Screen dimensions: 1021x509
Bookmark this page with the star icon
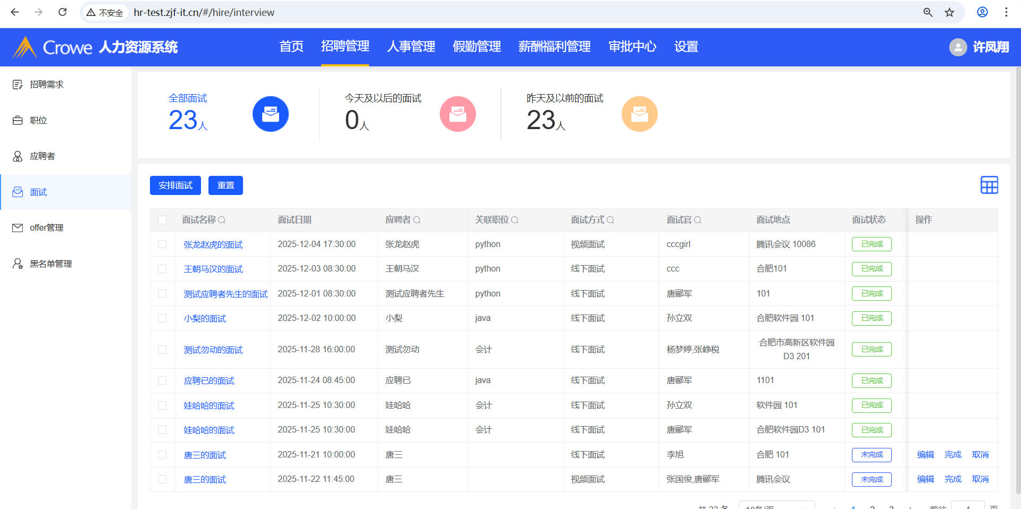point(949,12)
